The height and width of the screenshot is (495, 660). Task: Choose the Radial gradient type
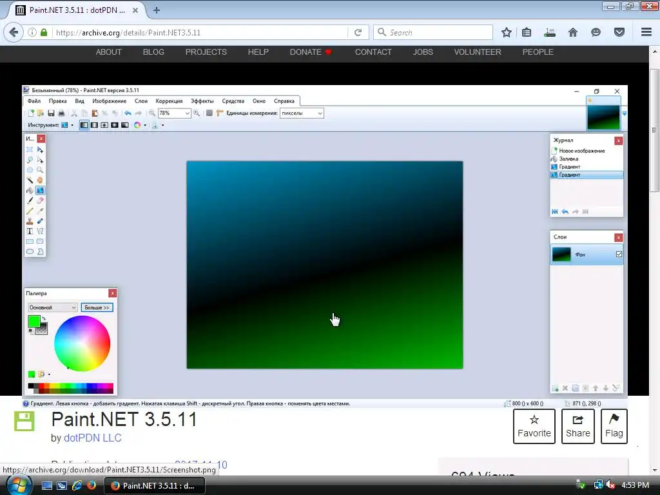115,125
